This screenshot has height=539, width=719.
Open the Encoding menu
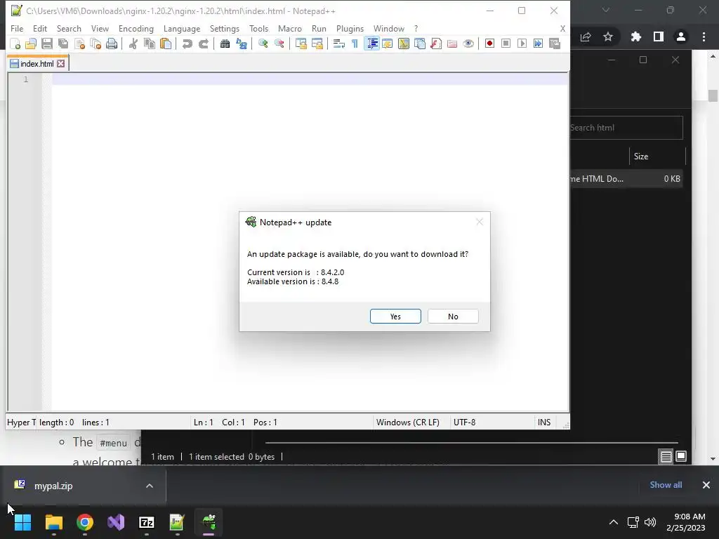(x=136, y=28)
